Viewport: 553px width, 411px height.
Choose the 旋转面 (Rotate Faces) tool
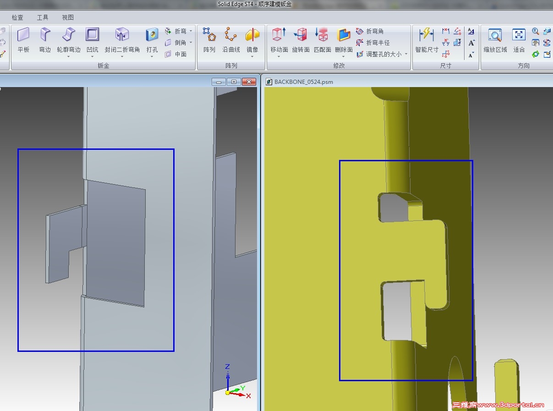301,40
